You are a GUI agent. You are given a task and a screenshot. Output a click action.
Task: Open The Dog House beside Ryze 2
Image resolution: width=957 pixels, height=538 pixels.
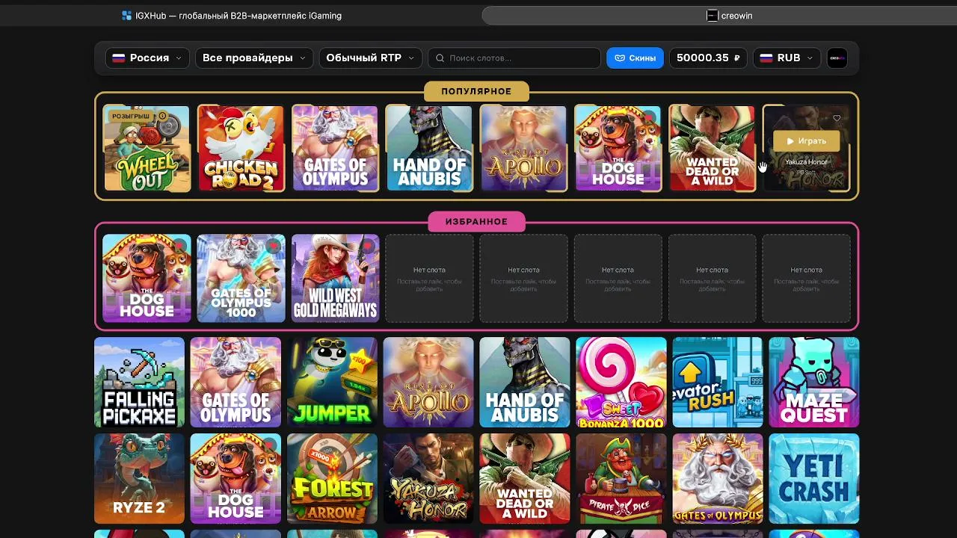(236, 479)
